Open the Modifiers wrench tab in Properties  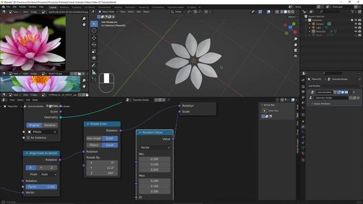[x=303, y=127]
